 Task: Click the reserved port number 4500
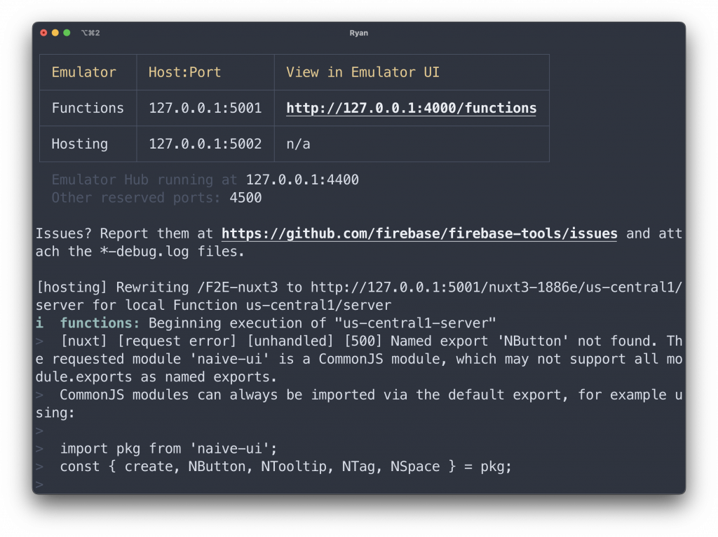coord(245,198)
